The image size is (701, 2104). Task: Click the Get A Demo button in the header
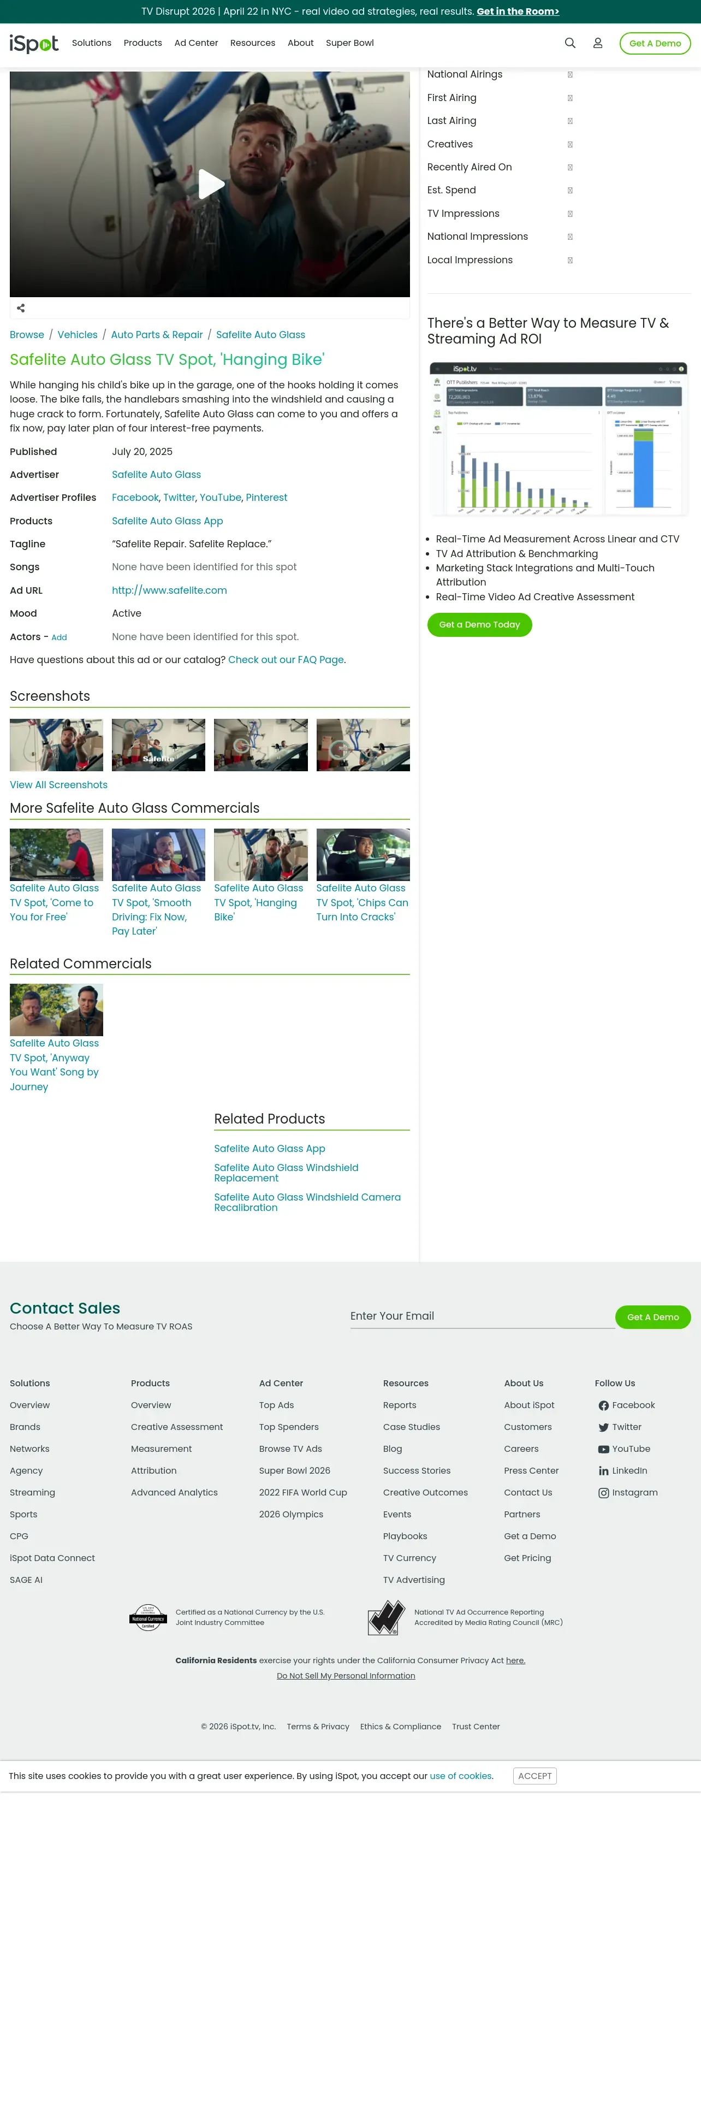655,43
